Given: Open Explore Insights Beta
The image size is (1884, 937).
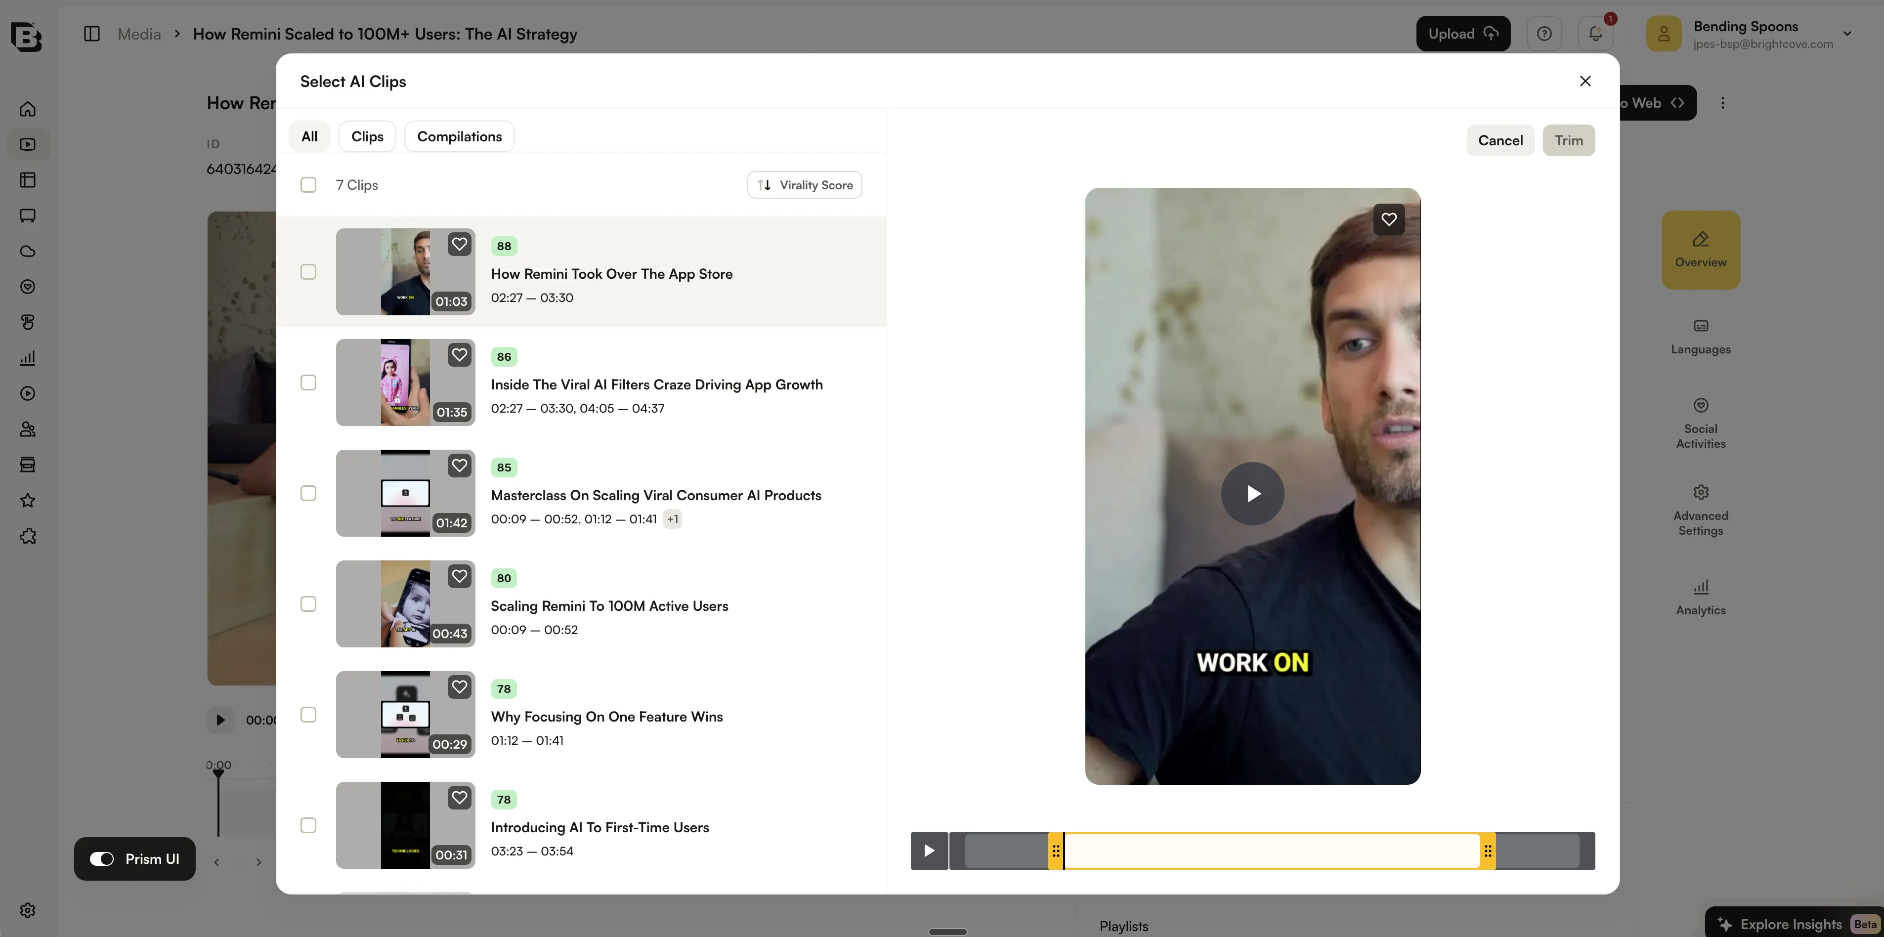Looking at the screenshot, I should pyautogui.click(x=1794, y=924).
